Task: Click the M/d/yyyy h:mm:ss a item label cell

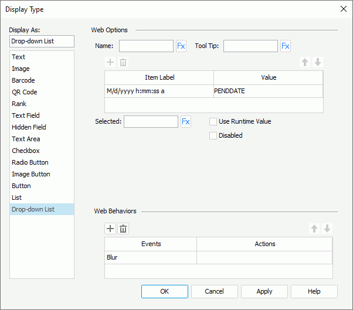Action: tap(159, 91)
